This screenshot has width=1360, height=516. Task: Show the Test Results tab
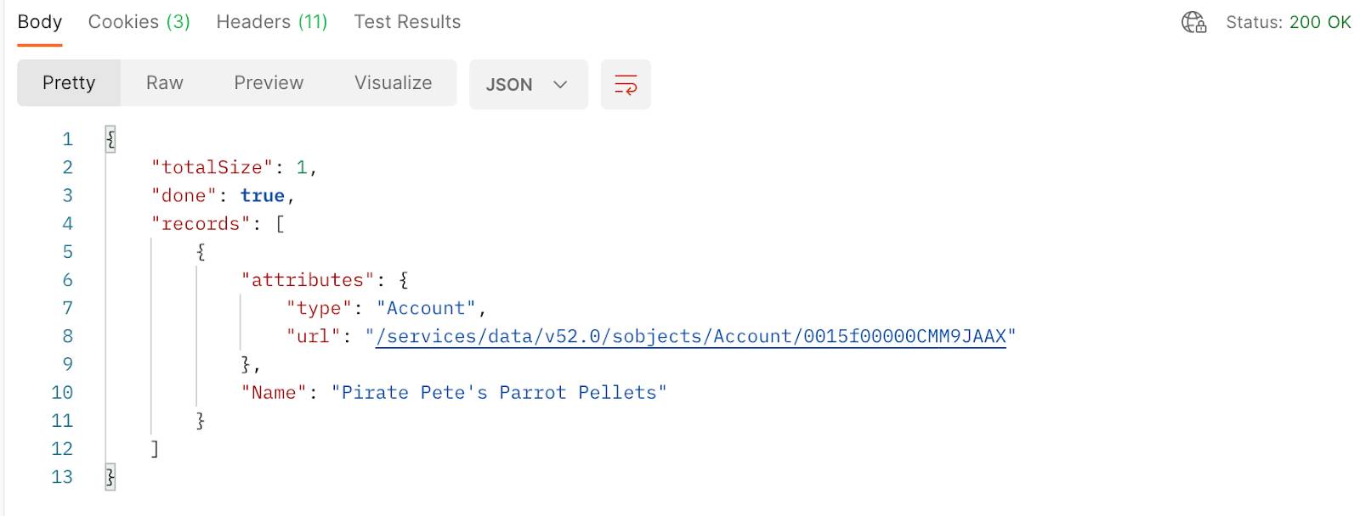pyautogui.click(x=407, y=22)
